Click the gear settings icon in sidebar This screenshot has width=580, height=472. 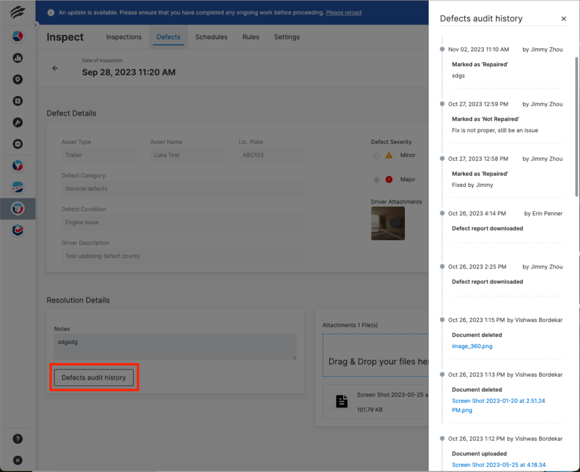pyautogui.click(x=17, y=144)
